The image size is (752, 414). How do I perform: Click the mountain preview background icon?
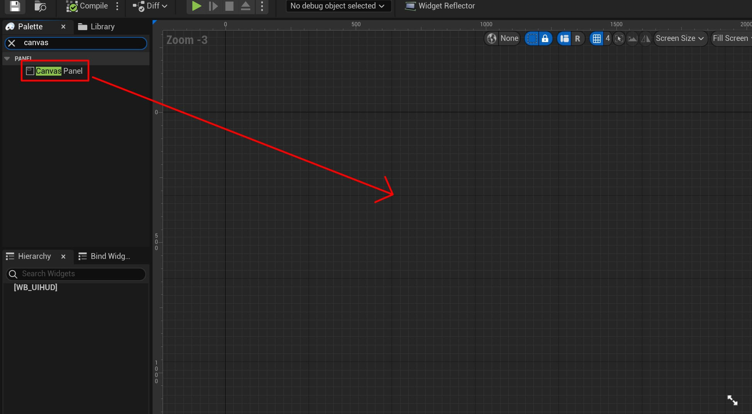click(x=632, y=38)
